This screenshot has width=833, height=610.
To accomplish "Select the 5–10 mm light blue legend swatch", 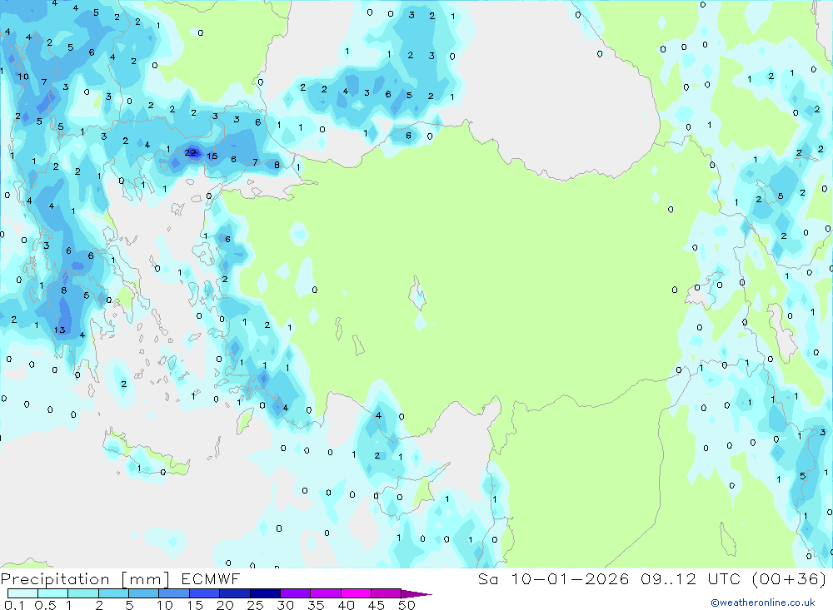I will pyautogui.click(x=143, y=593).
